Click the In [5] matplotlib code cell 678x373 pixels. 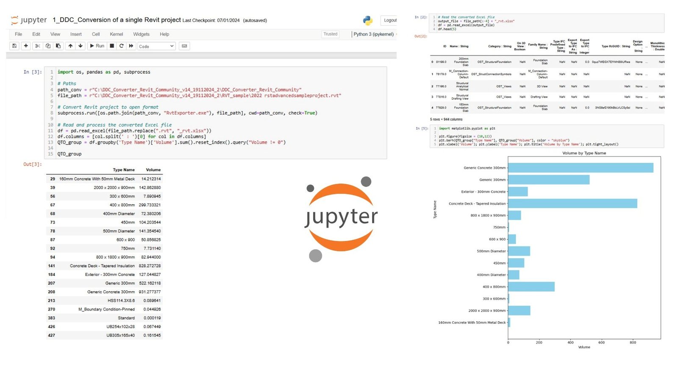pyautogui.click(x=547, y=136)
